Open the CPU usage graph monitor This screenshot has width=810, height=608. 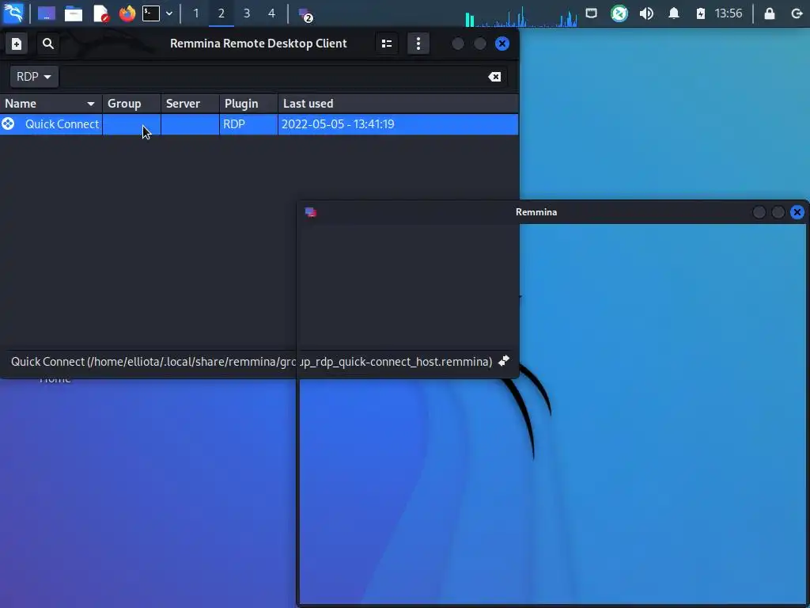(x=521, y=15)
